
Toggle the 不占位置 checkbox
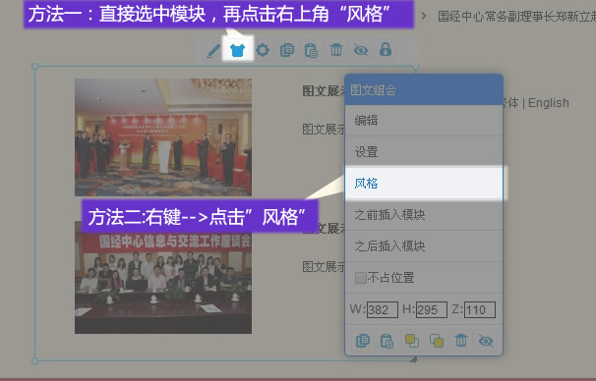[360, 278]
